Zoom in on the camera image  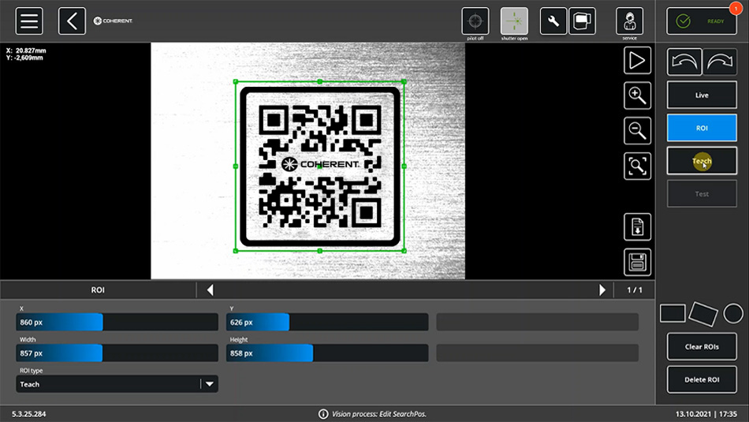coord(637,95)
